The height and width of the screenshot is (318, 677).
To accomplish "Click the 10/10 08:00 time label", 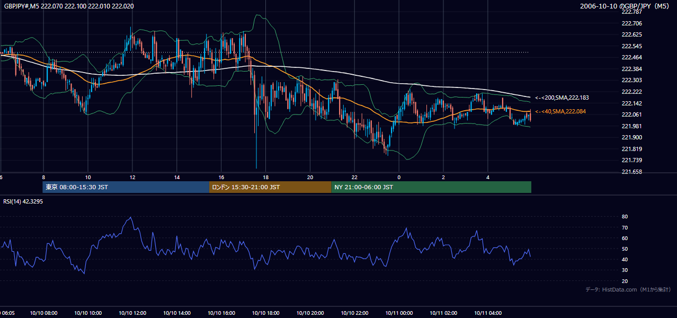I will pyautogui.click(x=43, y=313).
